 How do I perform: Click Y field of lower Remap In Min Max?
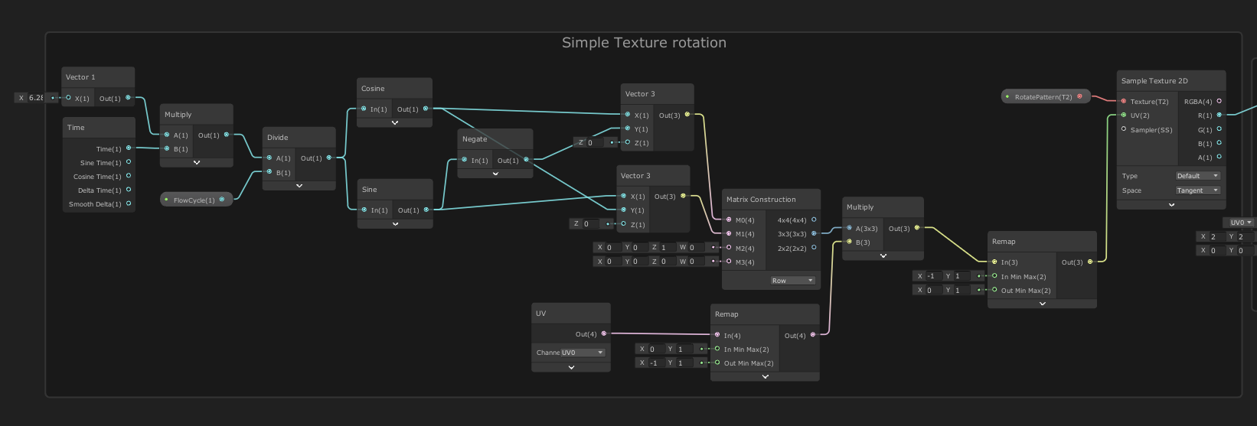(x=684, y=349)
